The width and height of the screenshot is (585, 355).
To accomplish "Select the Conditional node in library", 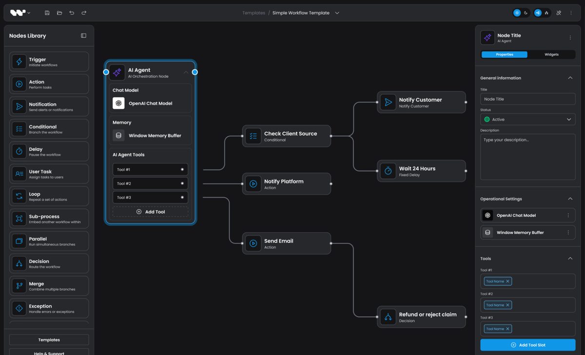I will [49, 129].
